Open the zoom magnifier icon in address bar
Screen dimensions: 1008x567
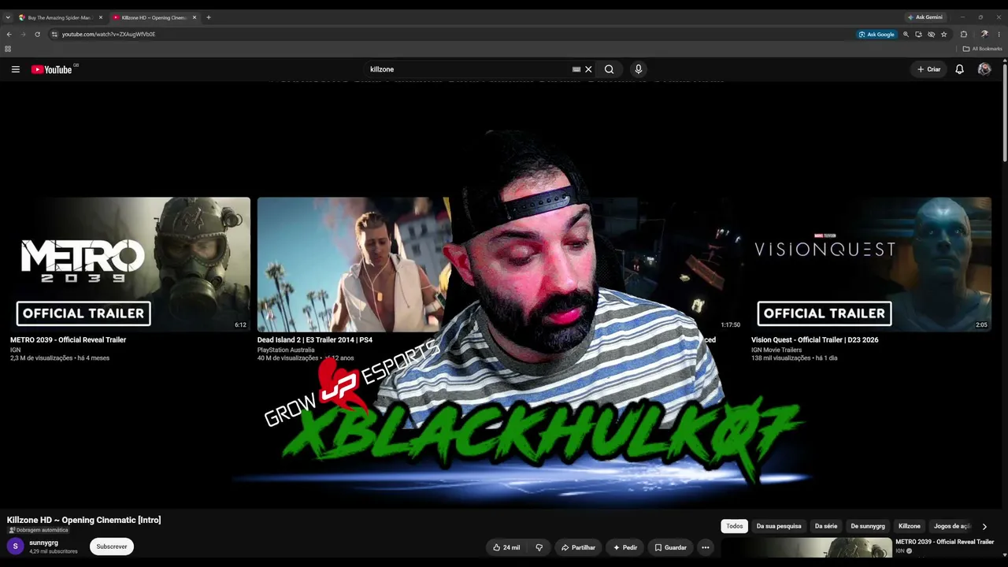(x=906, y=35)
